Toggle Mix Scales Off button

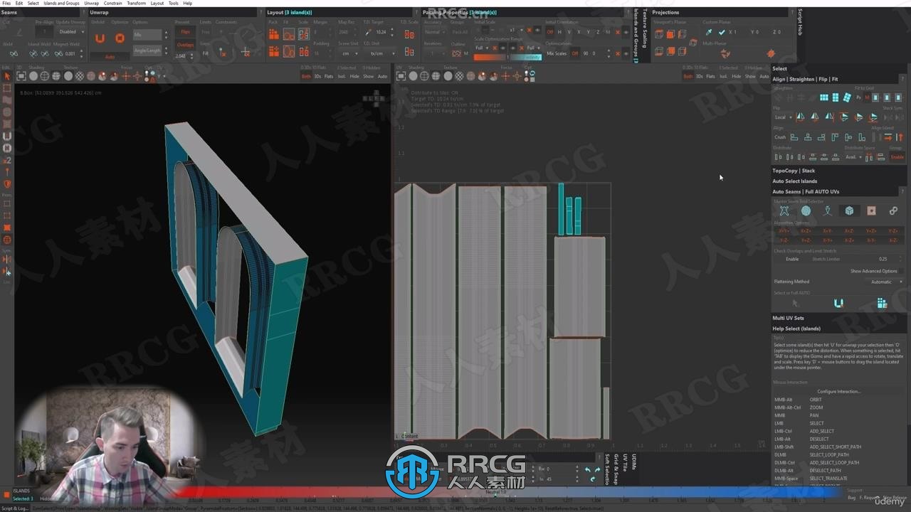pos(575,53)
